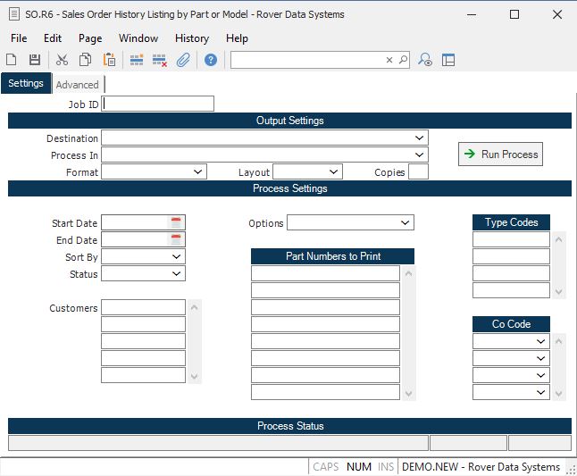This screenshot has width=577, height=476.
Task: Switch to the Advanced tab
Action: click(78, 85)
